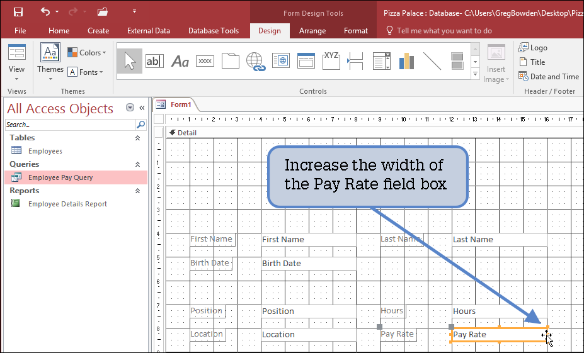
Task: Select the Last Name field box
Action: (499, 240)
